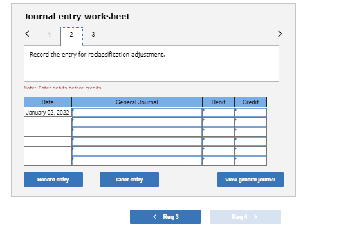The image size is (341, 251).
Task: Click Clear entry button
Action: click(129, 180)
